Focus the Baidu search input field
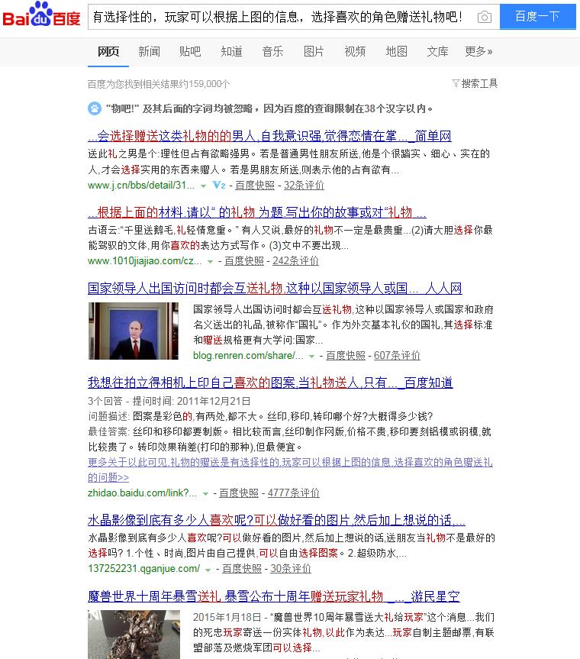This screenshot has width=580, height=659. click(282, 17)
